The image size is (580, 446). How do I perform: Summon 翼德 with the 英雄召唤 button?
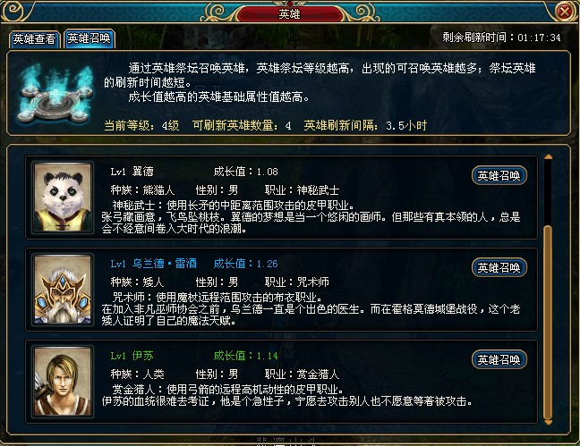point(499,175)
